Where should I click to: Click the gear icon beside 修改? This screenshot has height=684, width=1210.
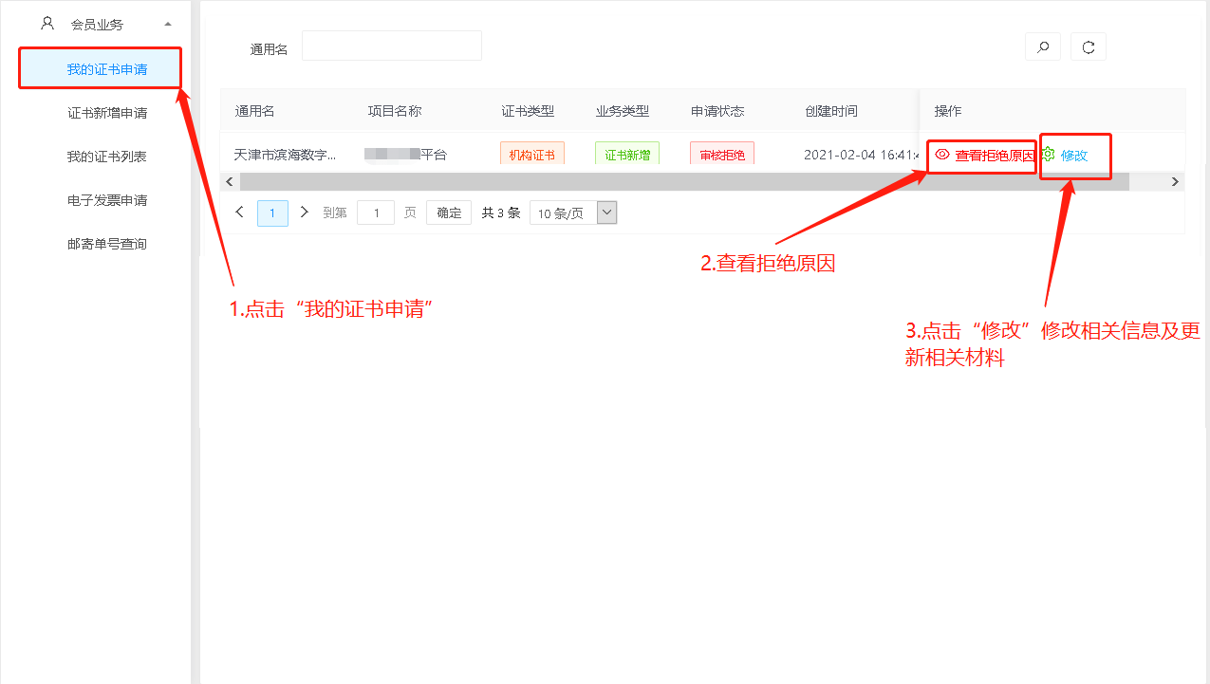[1049, 155]
